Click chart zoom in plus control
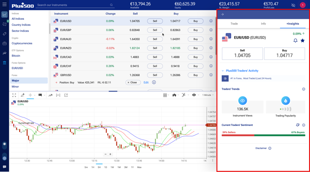This screenshot has width=310, height=172. (x=110, y=154)
